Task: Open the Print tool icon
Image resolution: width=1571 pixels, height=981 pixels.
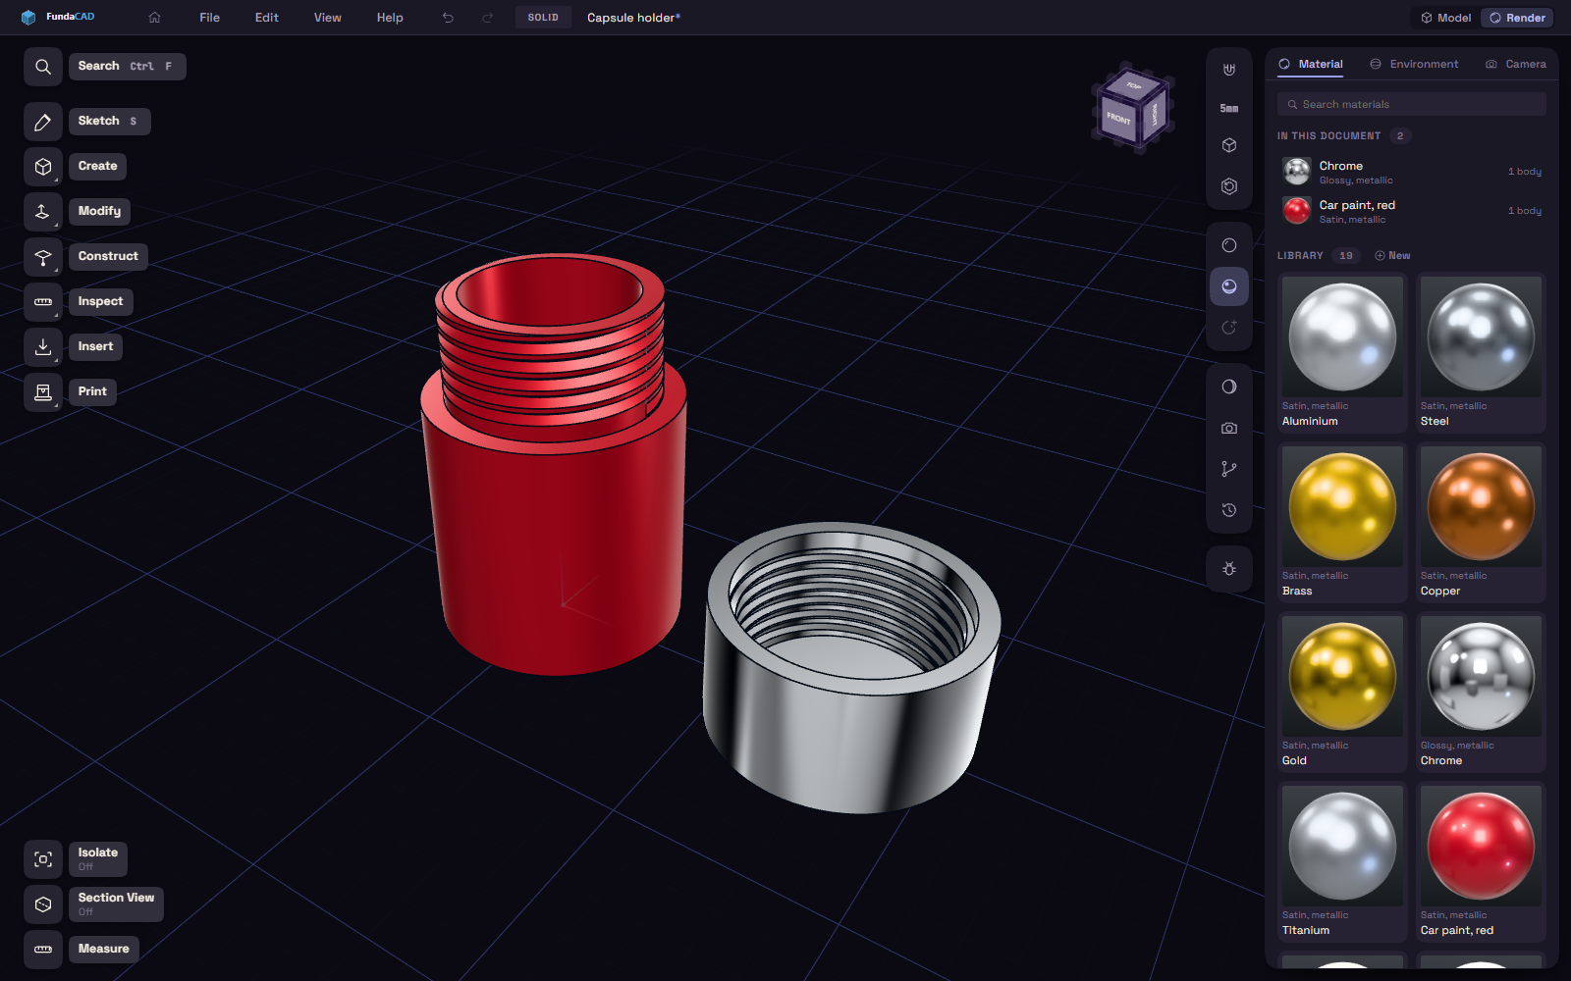Action: (x=43, y=392)
